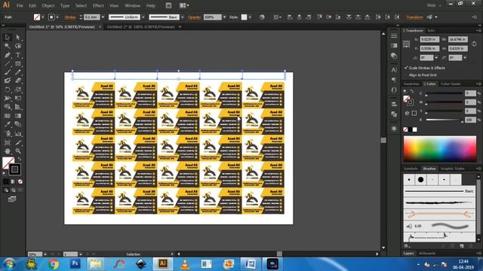Open the graphic Style dropdown

point(250,17)
